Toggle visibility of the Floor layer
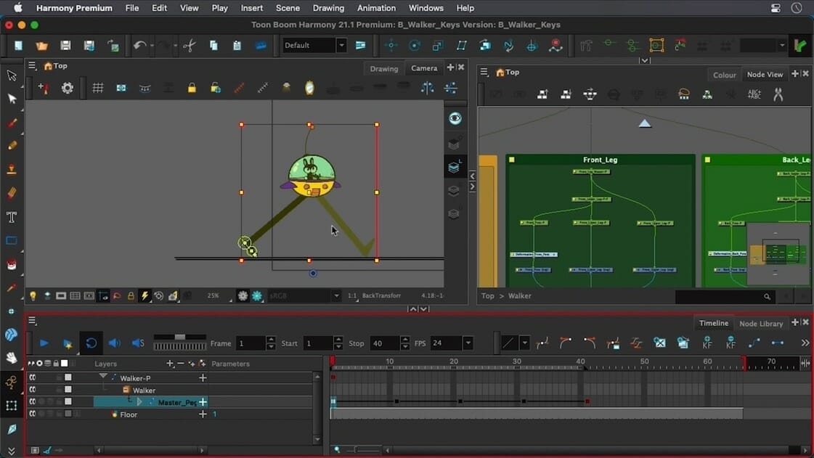Image resolution: width=814 pixels, height=458 pixels. (x=32, y=414)
